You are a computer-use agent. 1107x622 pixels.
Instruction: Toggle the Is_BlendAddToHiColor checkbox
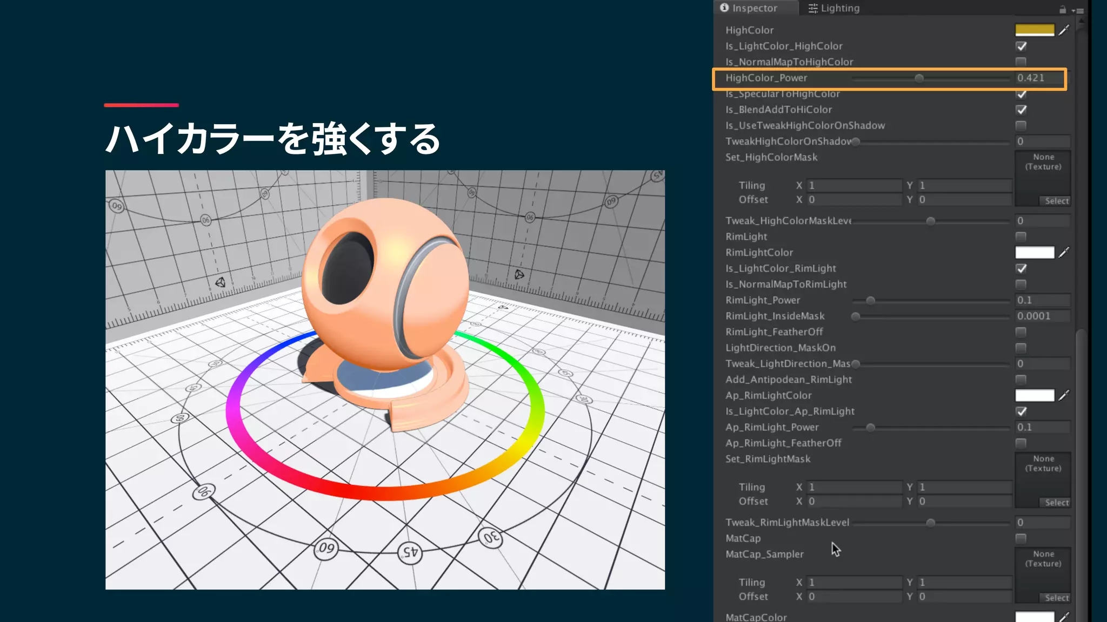pyautogui.click(x=1021, y=110)
